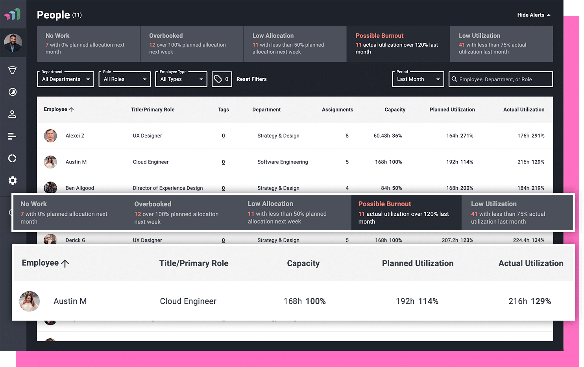Open the Department dropdown showing All Departments
This screenshot has width=584, height=367.
[x=65, y=79]
